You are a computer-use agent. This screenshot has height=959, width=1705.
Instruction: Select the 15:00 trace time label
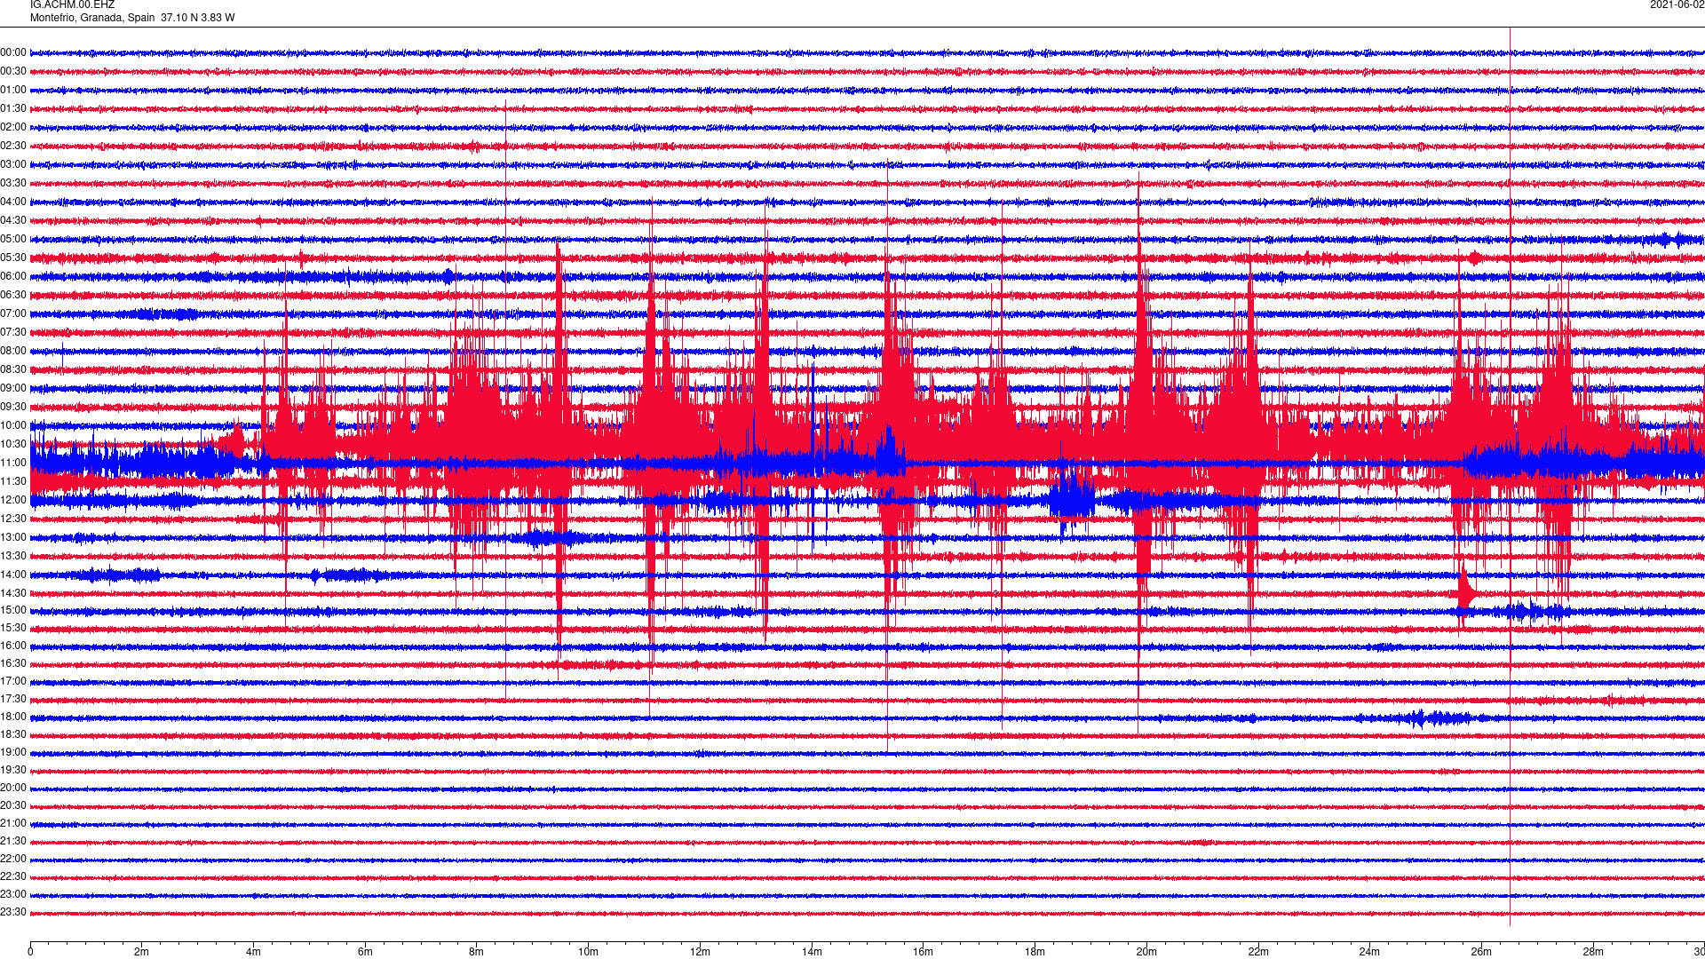tap(13, 611)
